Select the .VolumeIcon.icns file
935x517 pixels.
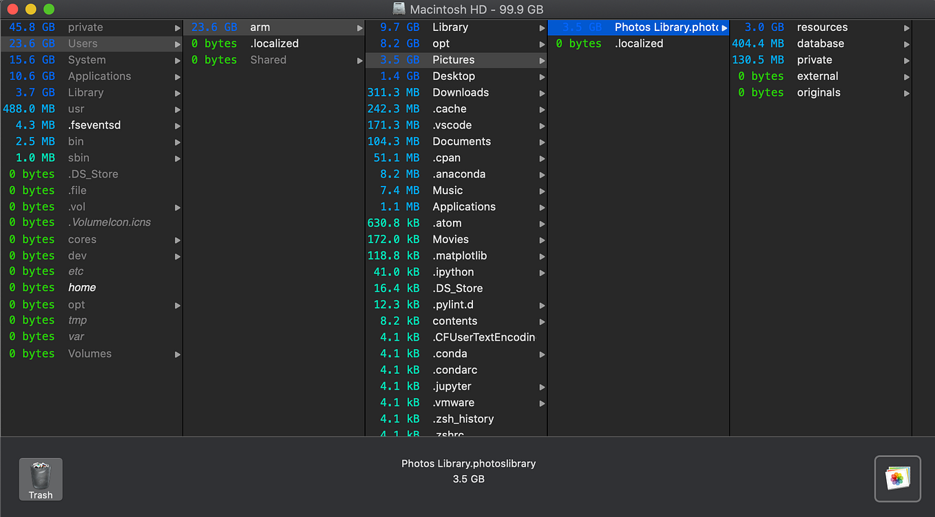coord(92,222)
